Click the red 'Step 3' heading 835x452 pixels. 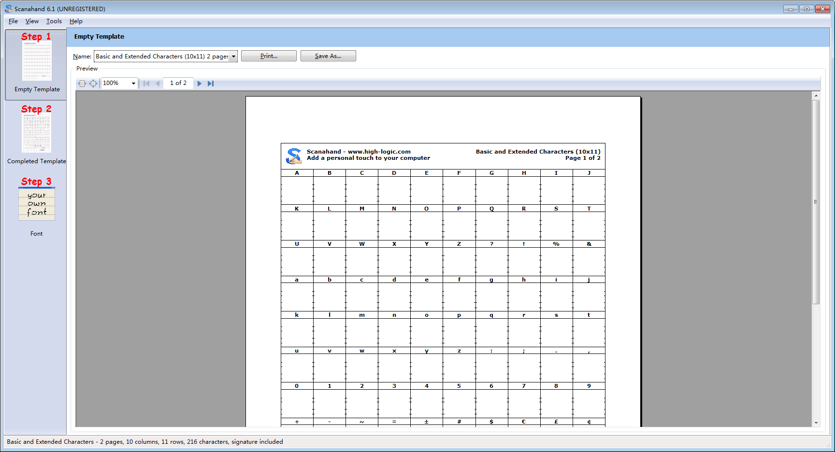tap(36, 182)
